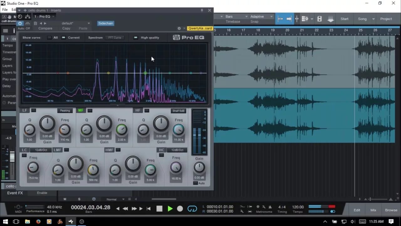This screenshot has width=401, height=226.
Task: Open the Start page
Action: (x=344, y=19)
